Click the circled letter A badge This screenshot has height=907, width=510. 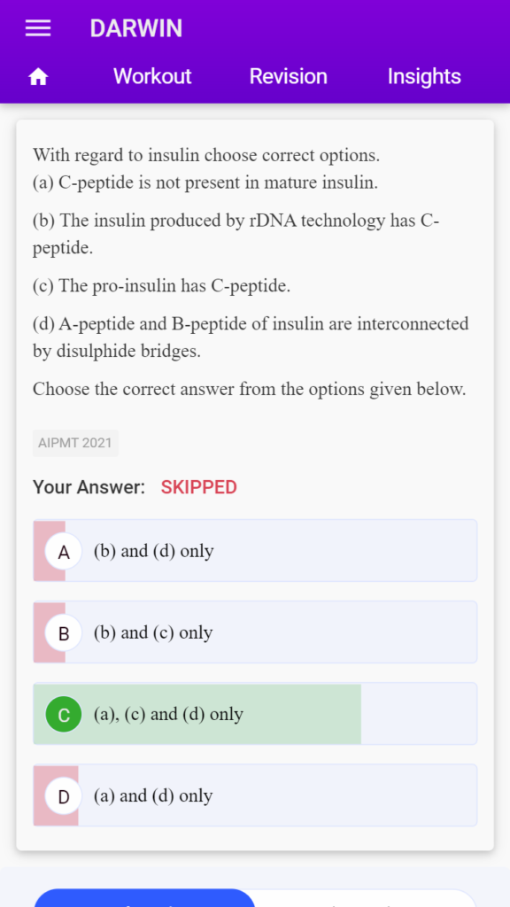(64, 551)
